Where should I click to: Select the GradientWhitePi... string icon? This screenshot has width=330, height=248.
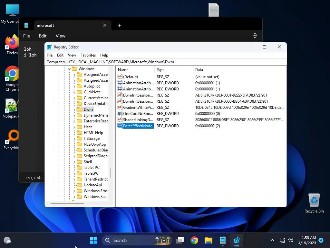pyautogui.click(x=120, y=107)
